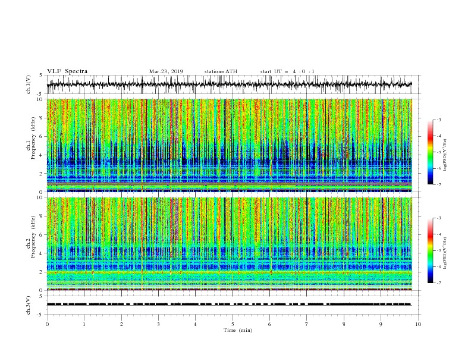The height and width of the screenshot is (364, 471).
Task: Click the "-3" value on upper colorbar
Action: coord(439,120)
